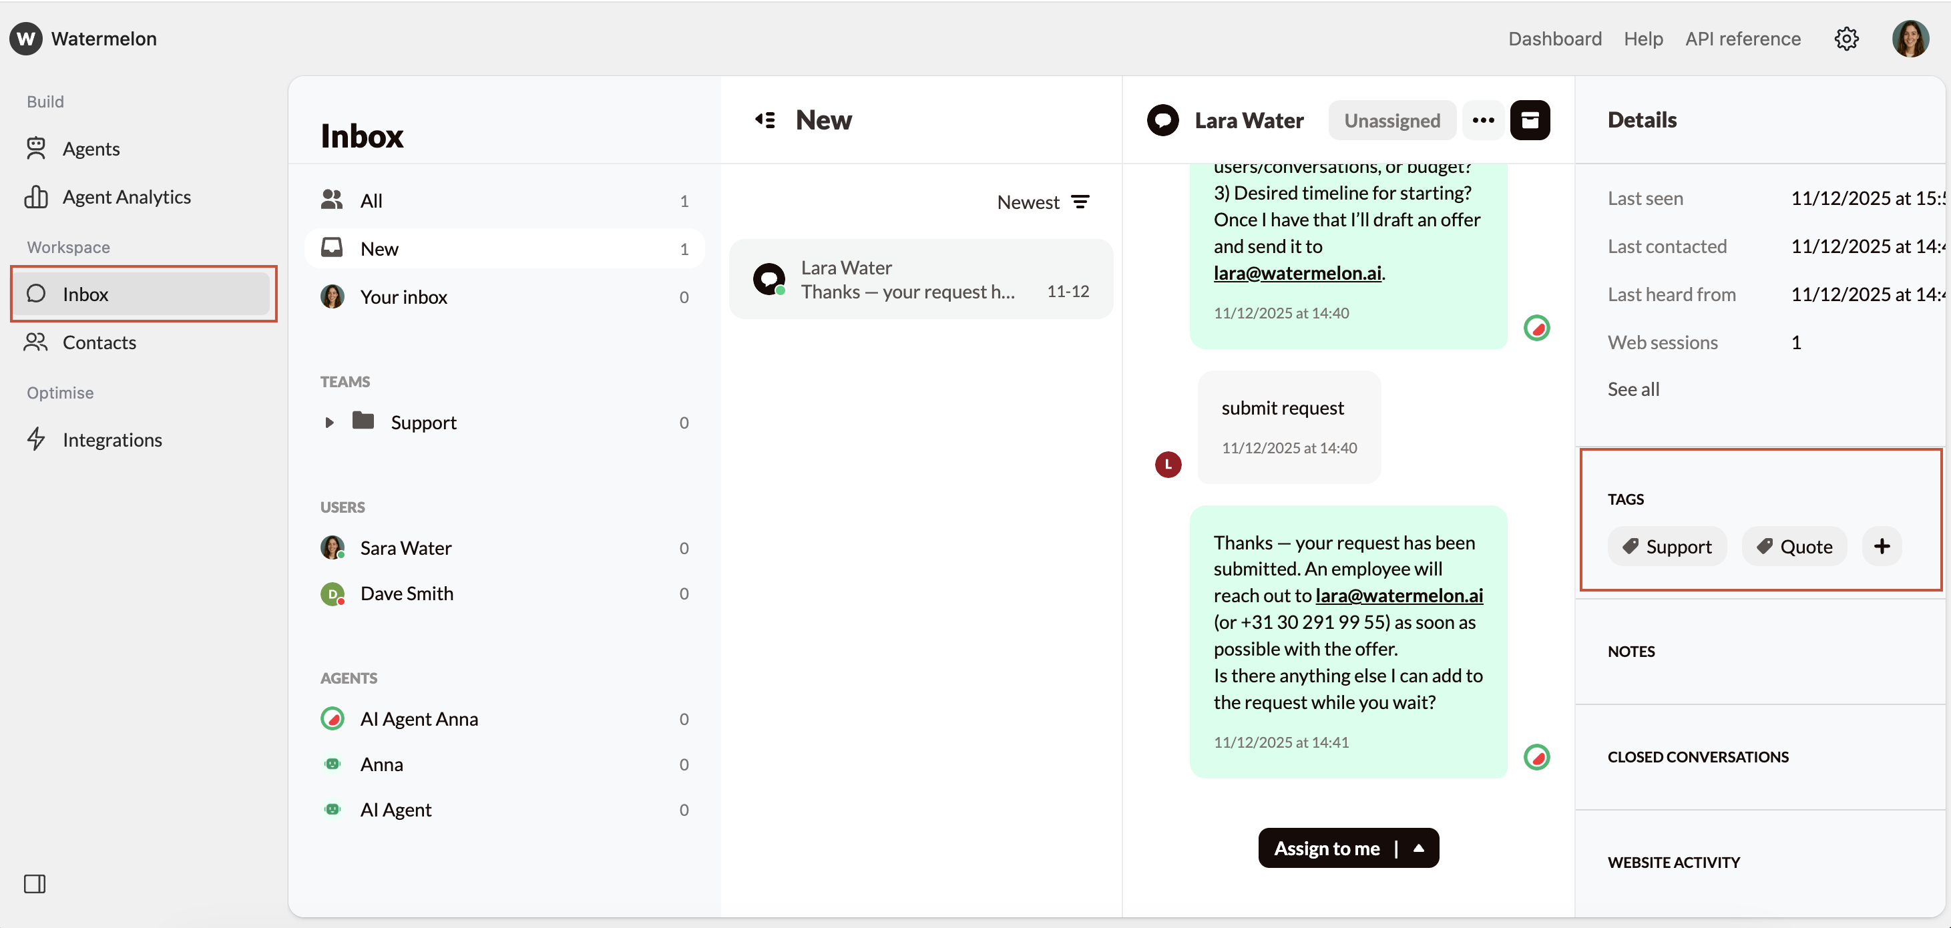This screenshot has height=928, width=1951.
Task: Open workspace settings via the gear icon
Action: [x=1848, y=39]
